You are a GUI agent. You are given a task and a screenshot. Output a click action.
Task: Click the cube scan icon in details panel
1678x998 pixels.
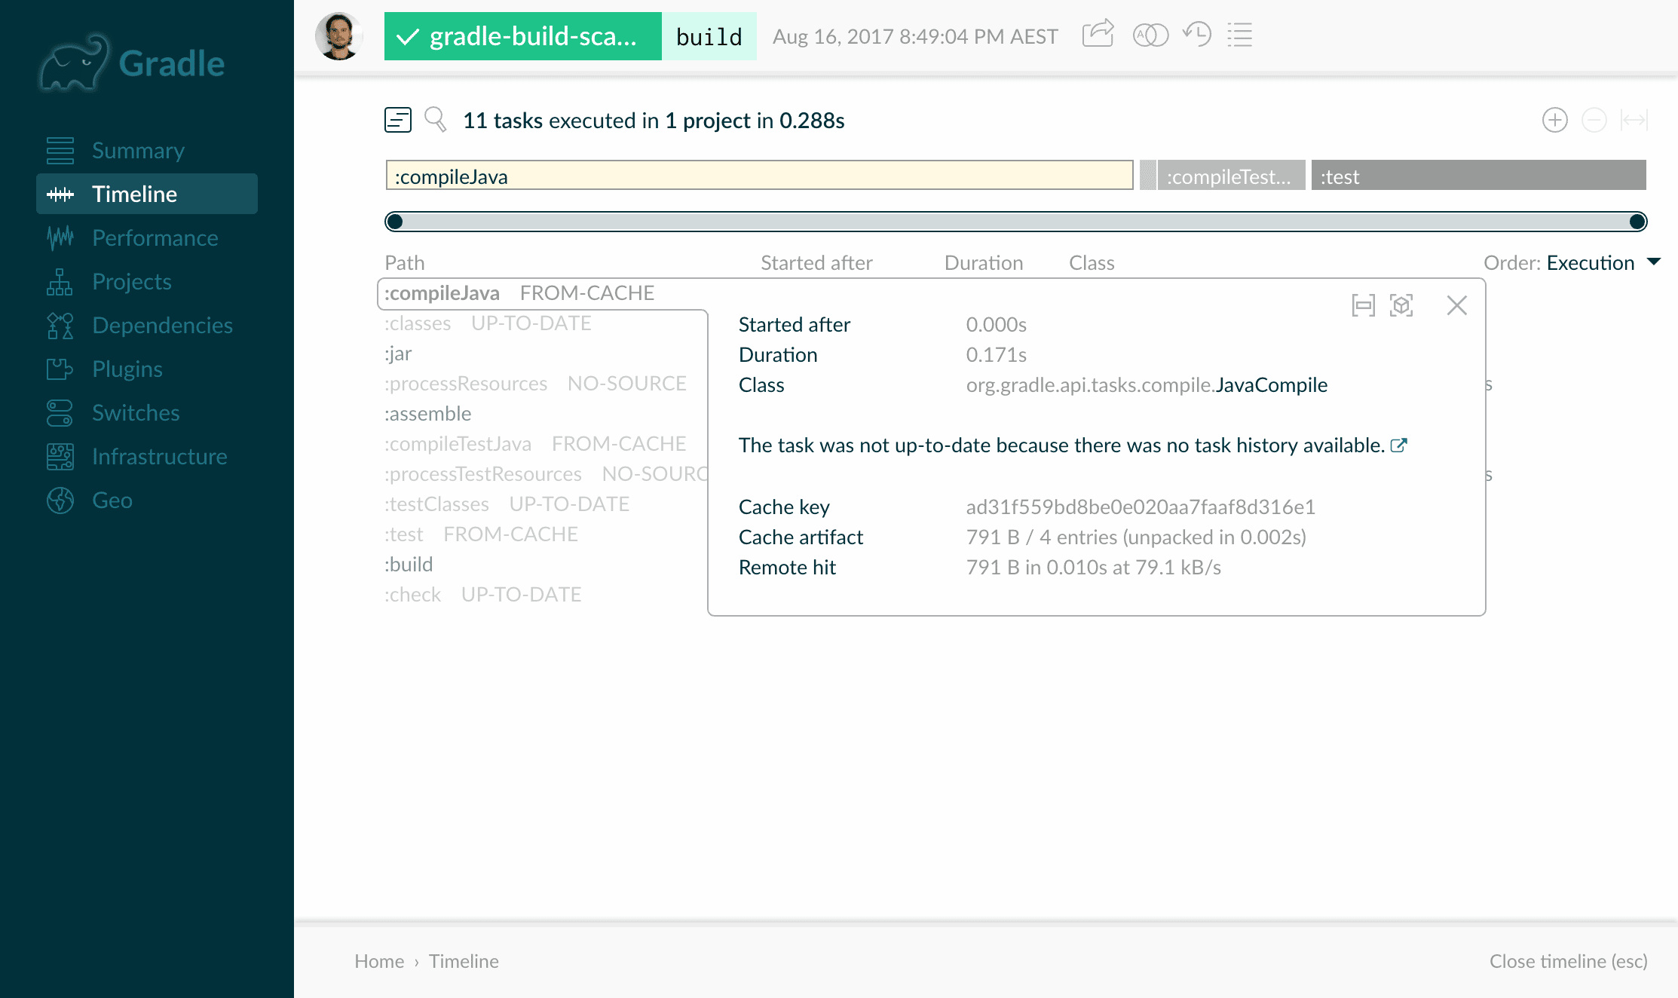pyautogui.click(x=1401, y=305)
